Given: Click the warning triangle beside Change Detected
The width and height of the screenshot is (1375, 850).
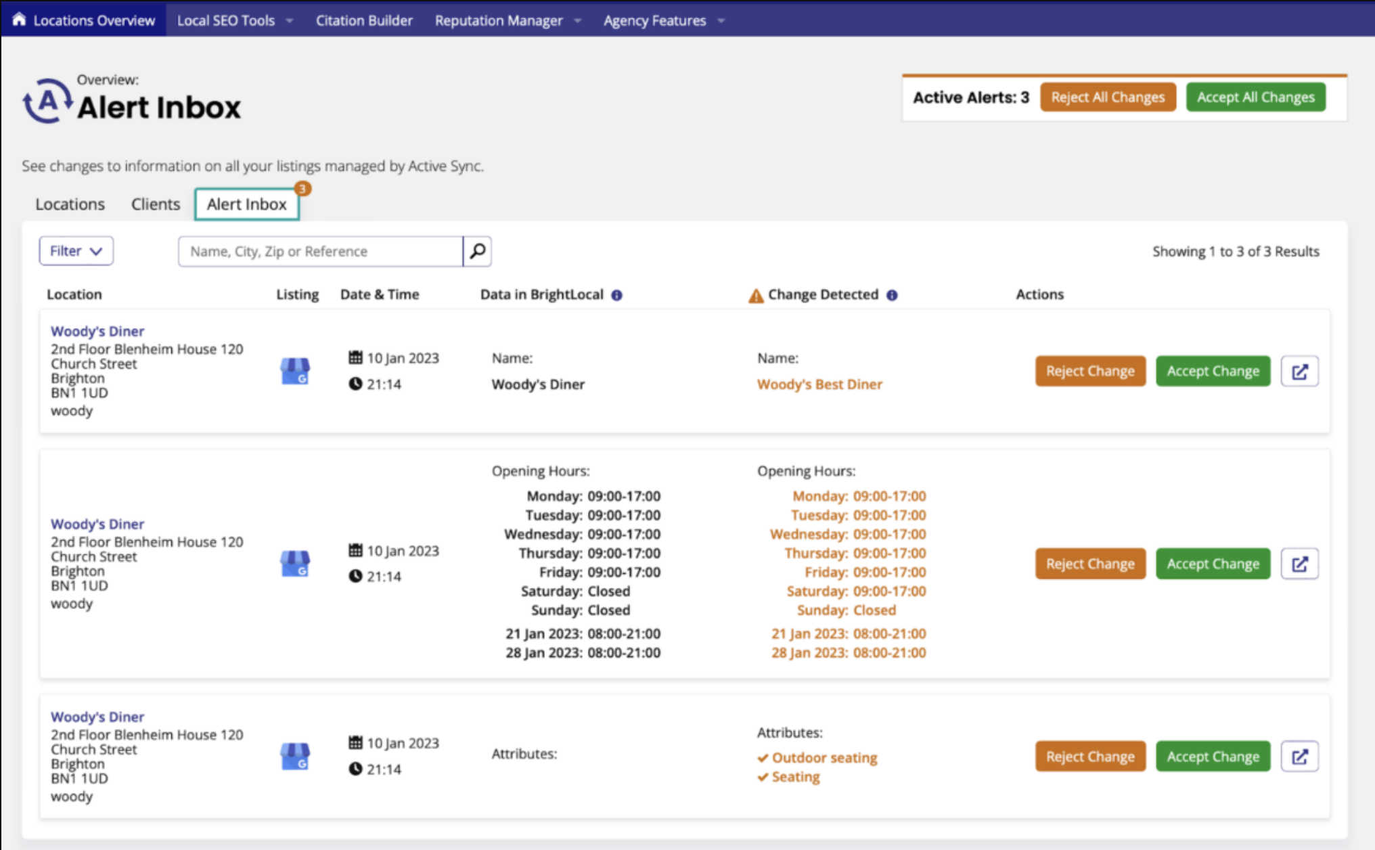Looking at the screenshot, I should [x=754, y=294].
